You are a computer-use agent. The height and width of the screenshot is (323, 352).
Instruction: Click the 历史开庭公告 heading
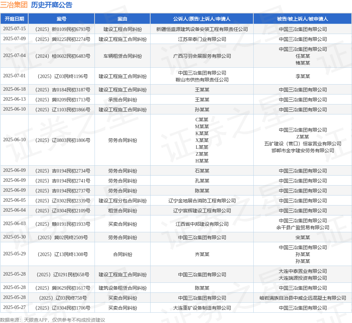52,5
